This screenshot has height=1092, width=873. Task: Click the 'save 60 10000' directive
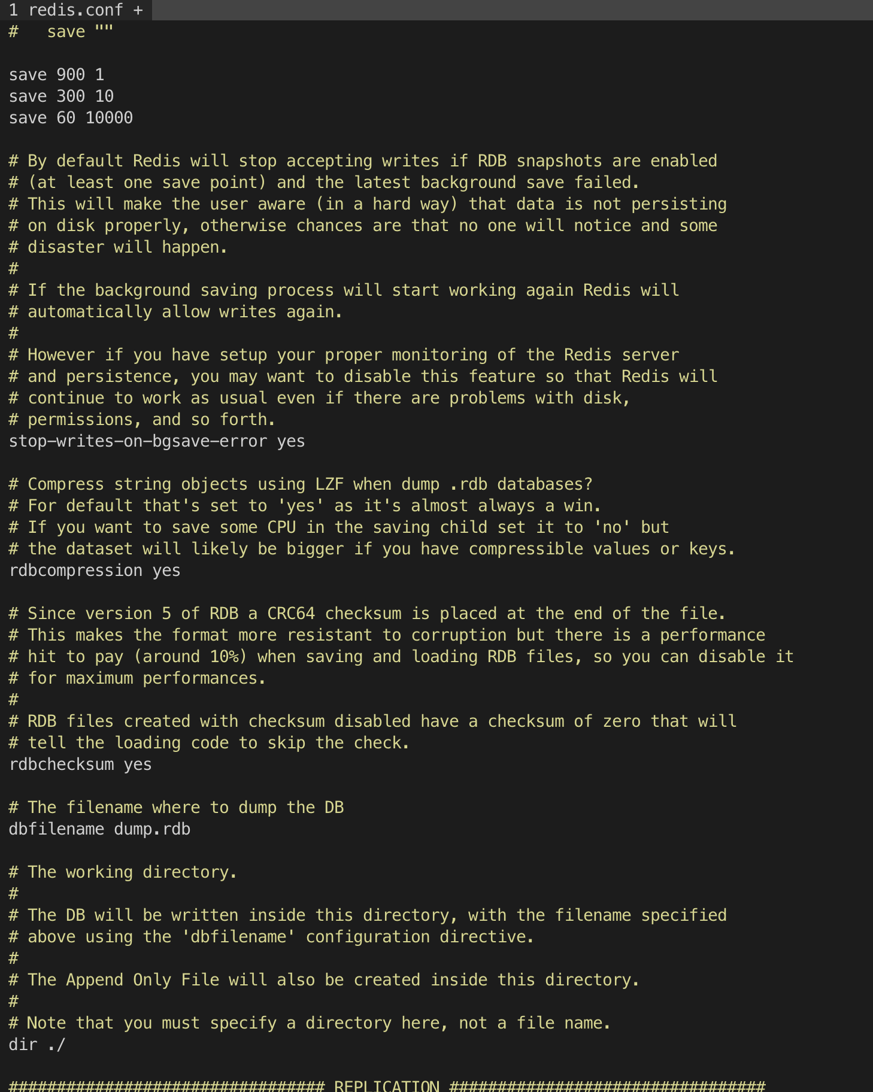click(x=71, y=118)
